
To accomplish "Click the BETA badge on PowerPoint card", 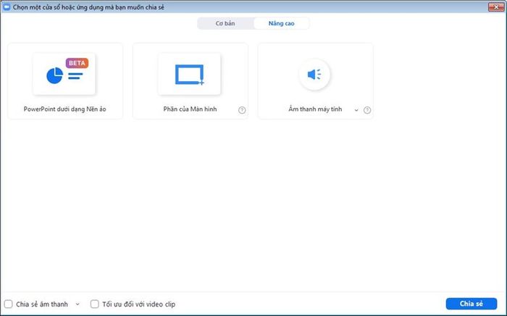I will pyautogui.click(x=77, y=63).
